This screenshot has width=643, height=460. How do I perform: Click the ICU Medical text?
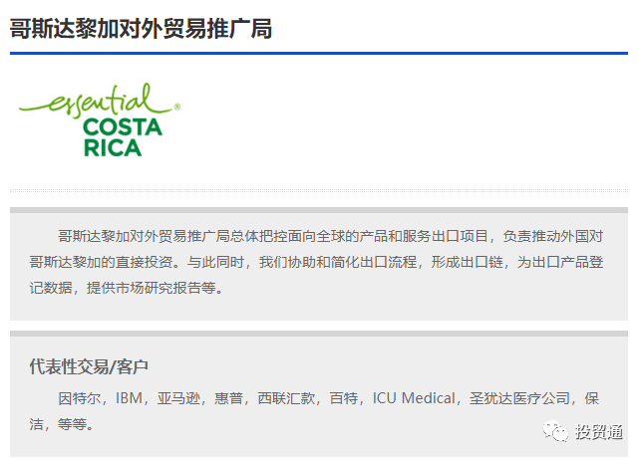pyautogui.click(x=414, y=398)
